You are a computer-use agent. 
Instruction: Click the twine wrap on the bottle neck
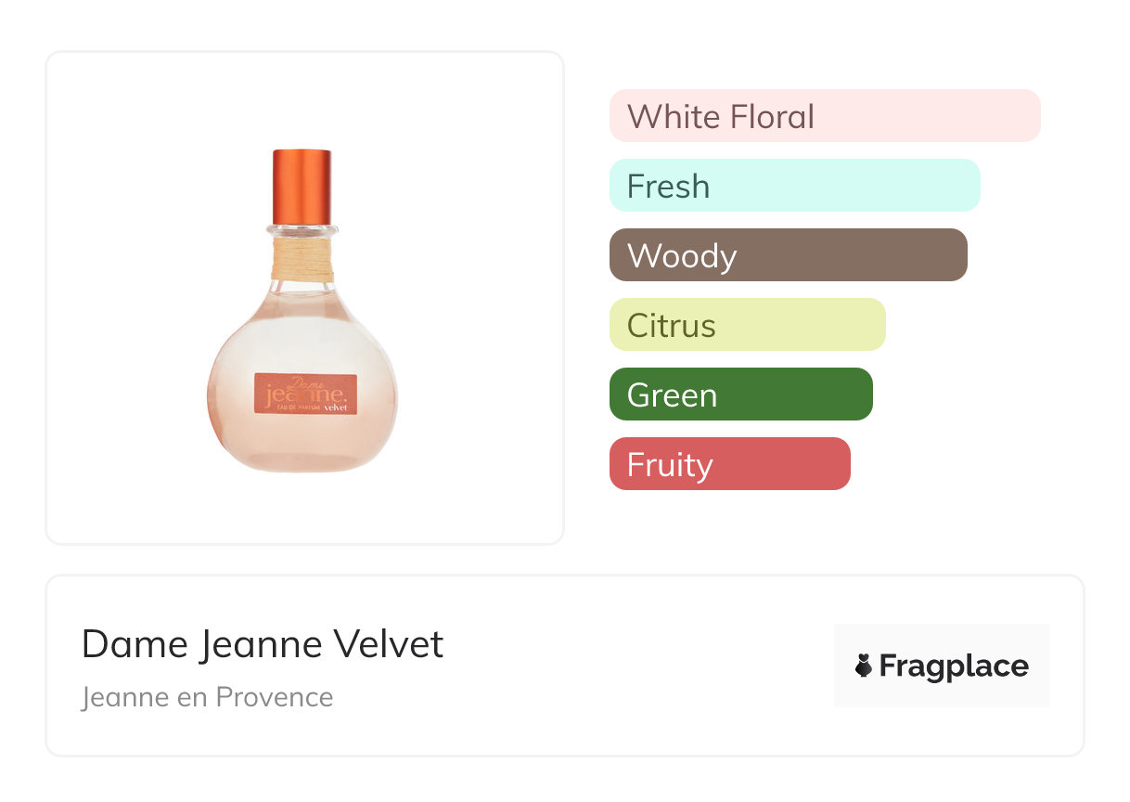click(x=302, y=261)
